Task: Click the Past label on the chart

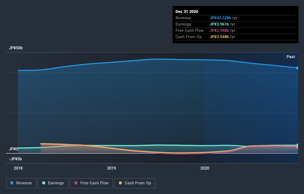Action: (x=291, y=57)
